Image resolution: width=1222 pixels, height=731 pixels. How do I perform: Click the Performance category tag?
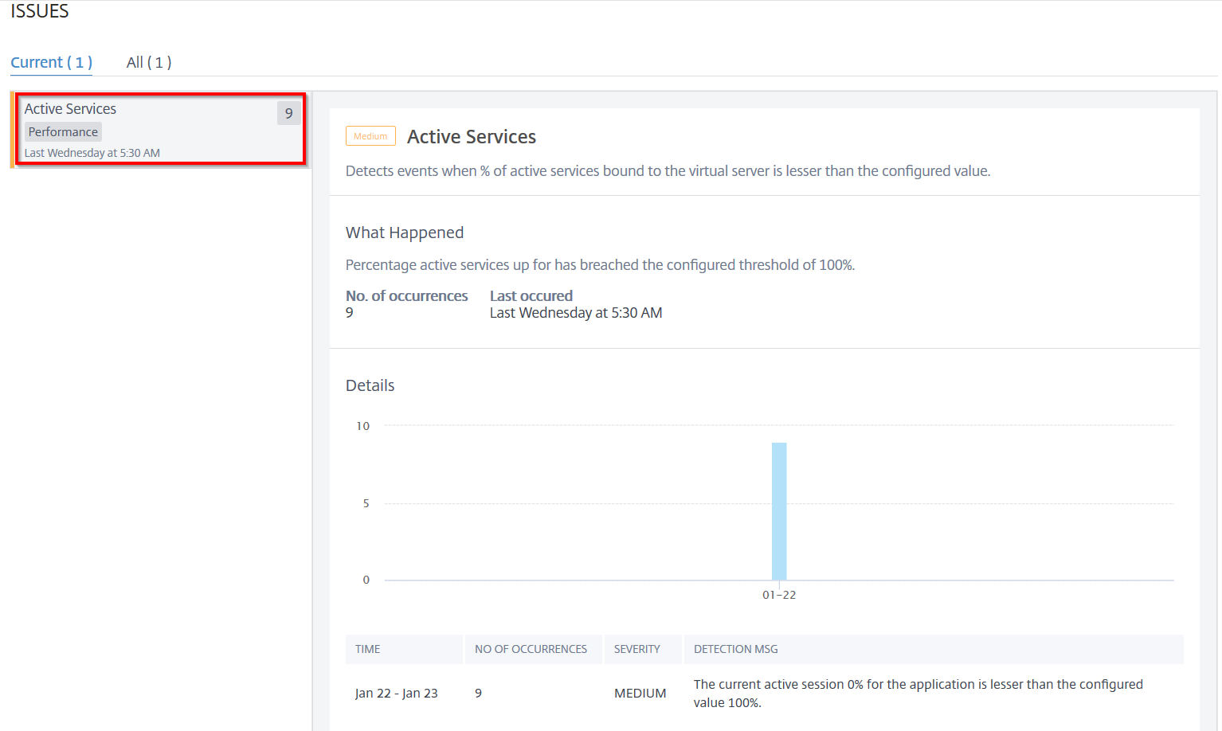coord(63,132)
